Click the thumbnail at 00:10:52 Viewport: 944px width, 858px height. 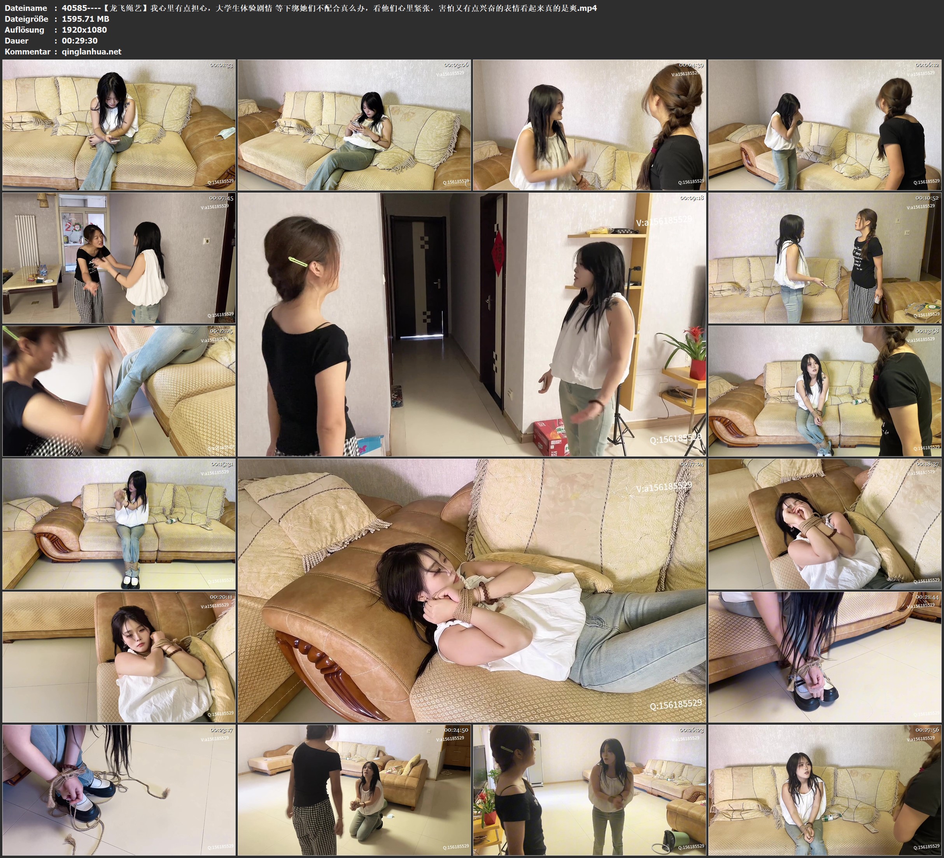coord(825,258)
